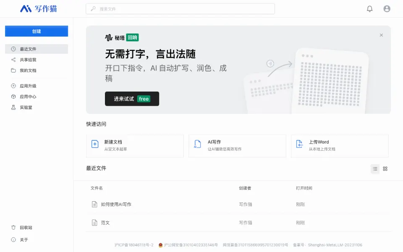The image size is (403, 252).
Task: Click 刚刚 time in 如何使用AI写作 row
Action: pos(300,205)
